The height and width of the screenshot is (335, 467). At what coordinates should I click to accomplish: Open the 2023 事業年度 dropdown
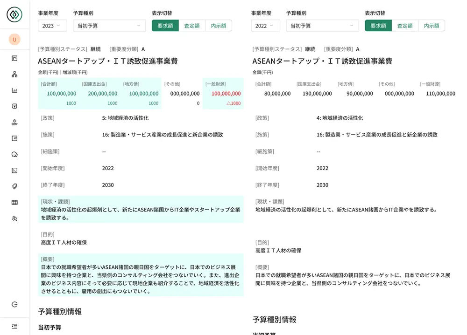click(52, 26)
